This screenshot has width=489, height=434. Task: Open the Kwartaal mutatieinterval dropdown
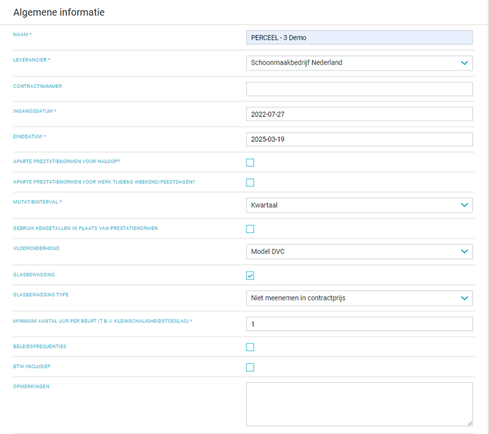359,205
